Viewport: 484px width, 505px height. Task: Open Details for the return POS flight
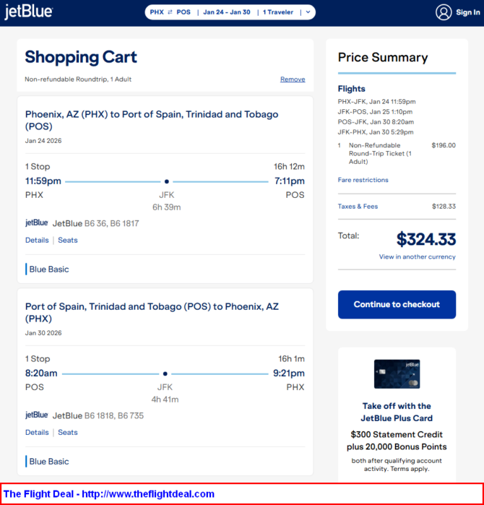tap(37, 432)
